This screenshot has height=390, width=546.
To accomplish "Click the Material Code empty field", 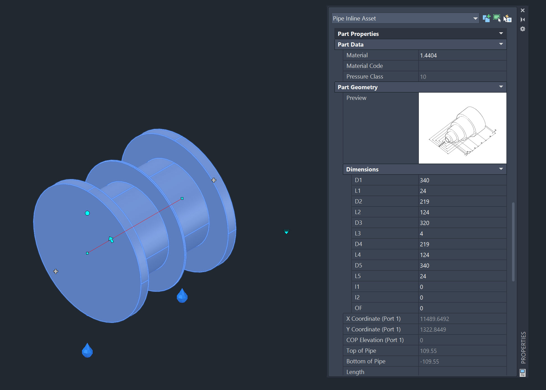I will tap(462, 66).
